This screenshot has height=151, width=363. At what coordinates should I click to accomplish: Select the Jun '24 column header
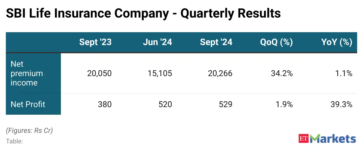tap(157, 42)
